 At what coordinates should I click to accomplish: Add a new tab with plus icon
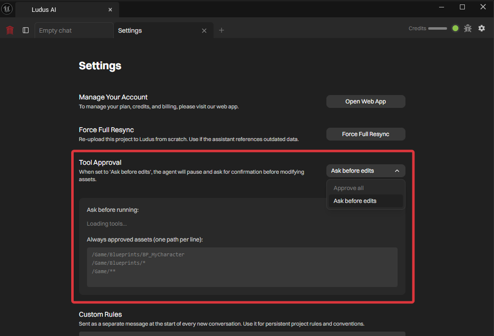[x=222, y=30]
